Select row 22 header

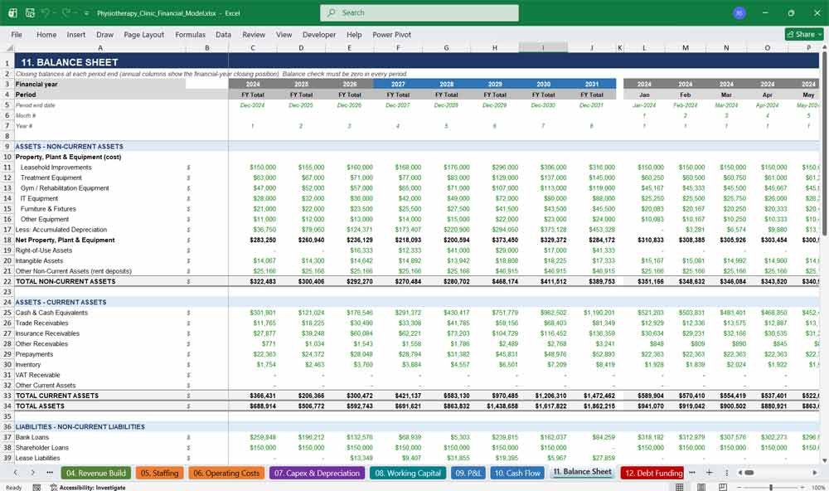[x=7, y=281]
